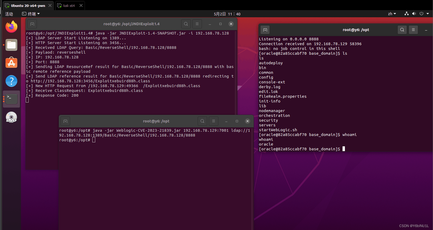The width and height of the screenshot is (433, 230).
Task: Open new tab in JNDIExploit1.4 terminal
Action: tap(32, 24)
